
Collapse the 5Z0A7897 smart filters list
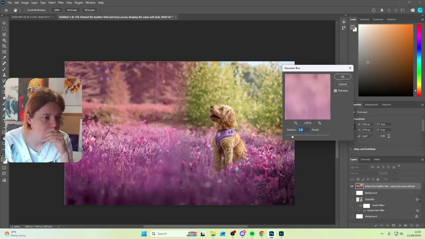(x=421, y=199)
